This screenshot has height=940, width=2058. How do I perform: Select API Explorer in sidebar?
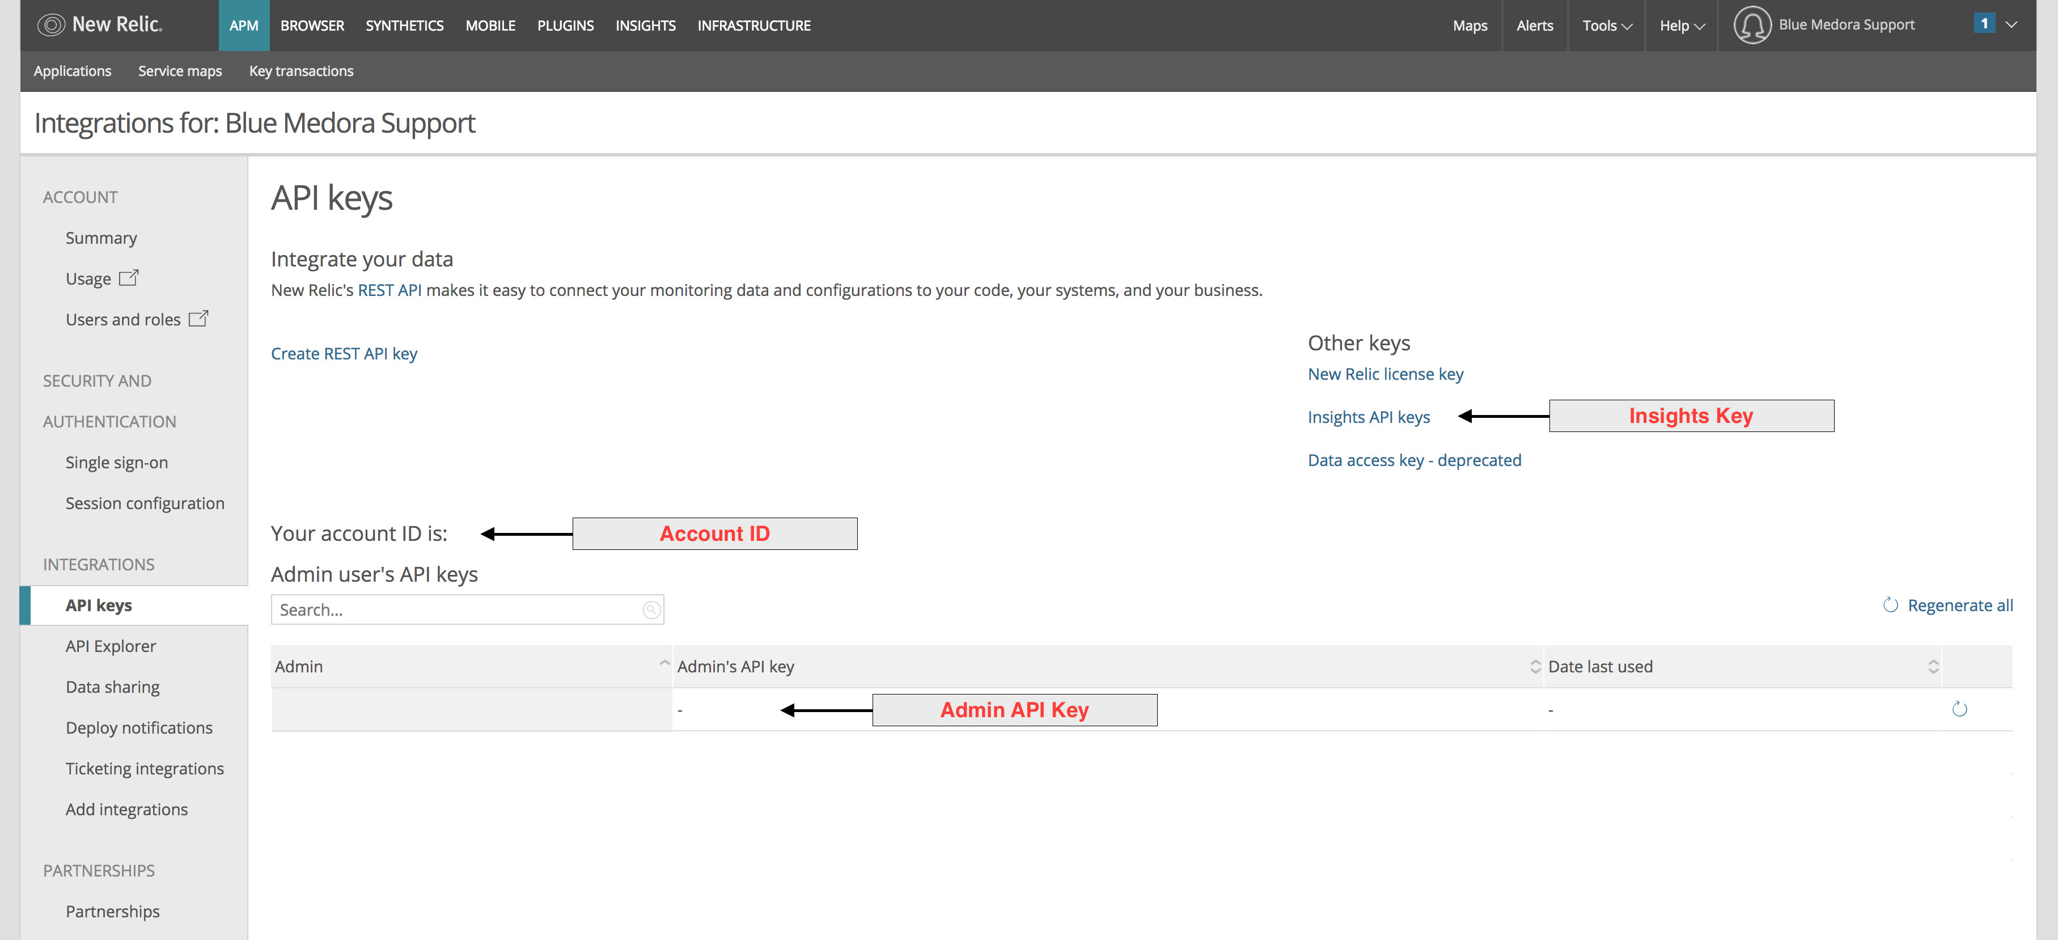pyautogui.click(x=110, y=646)
